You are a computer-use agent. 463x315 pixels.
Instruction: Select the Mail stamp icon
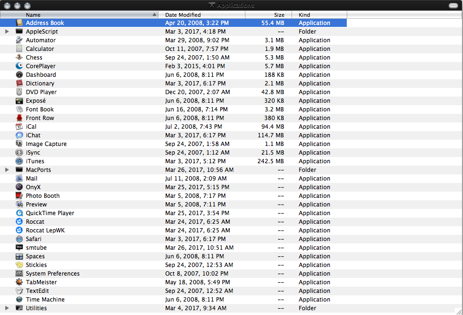[x=19, y=178]
